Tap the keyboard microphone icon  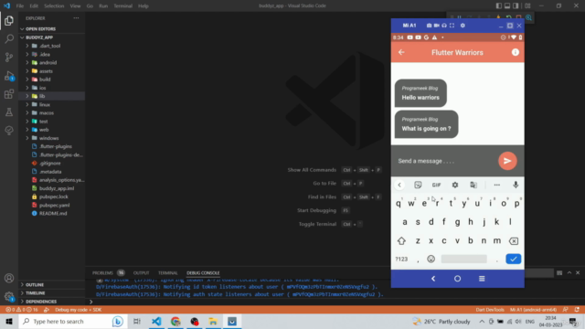click(516, 185)
